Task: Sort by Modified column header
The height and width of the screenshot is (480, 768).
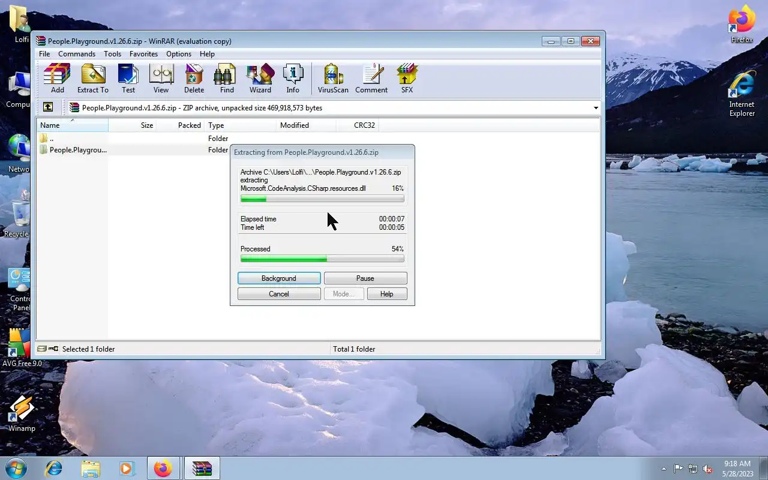Action: click(306, 125)
